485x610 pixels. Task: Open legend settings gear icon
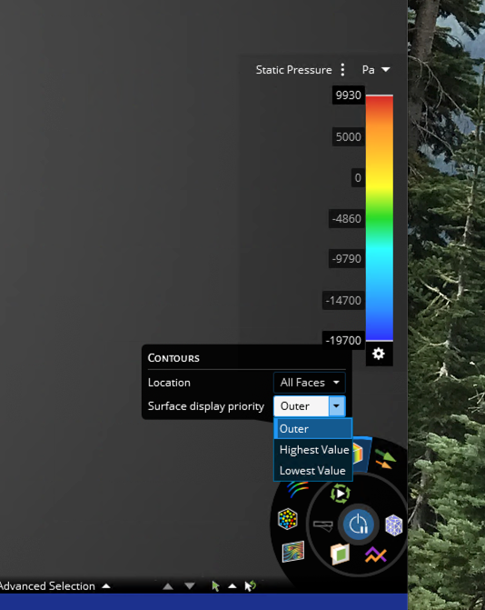coord(379,354)
